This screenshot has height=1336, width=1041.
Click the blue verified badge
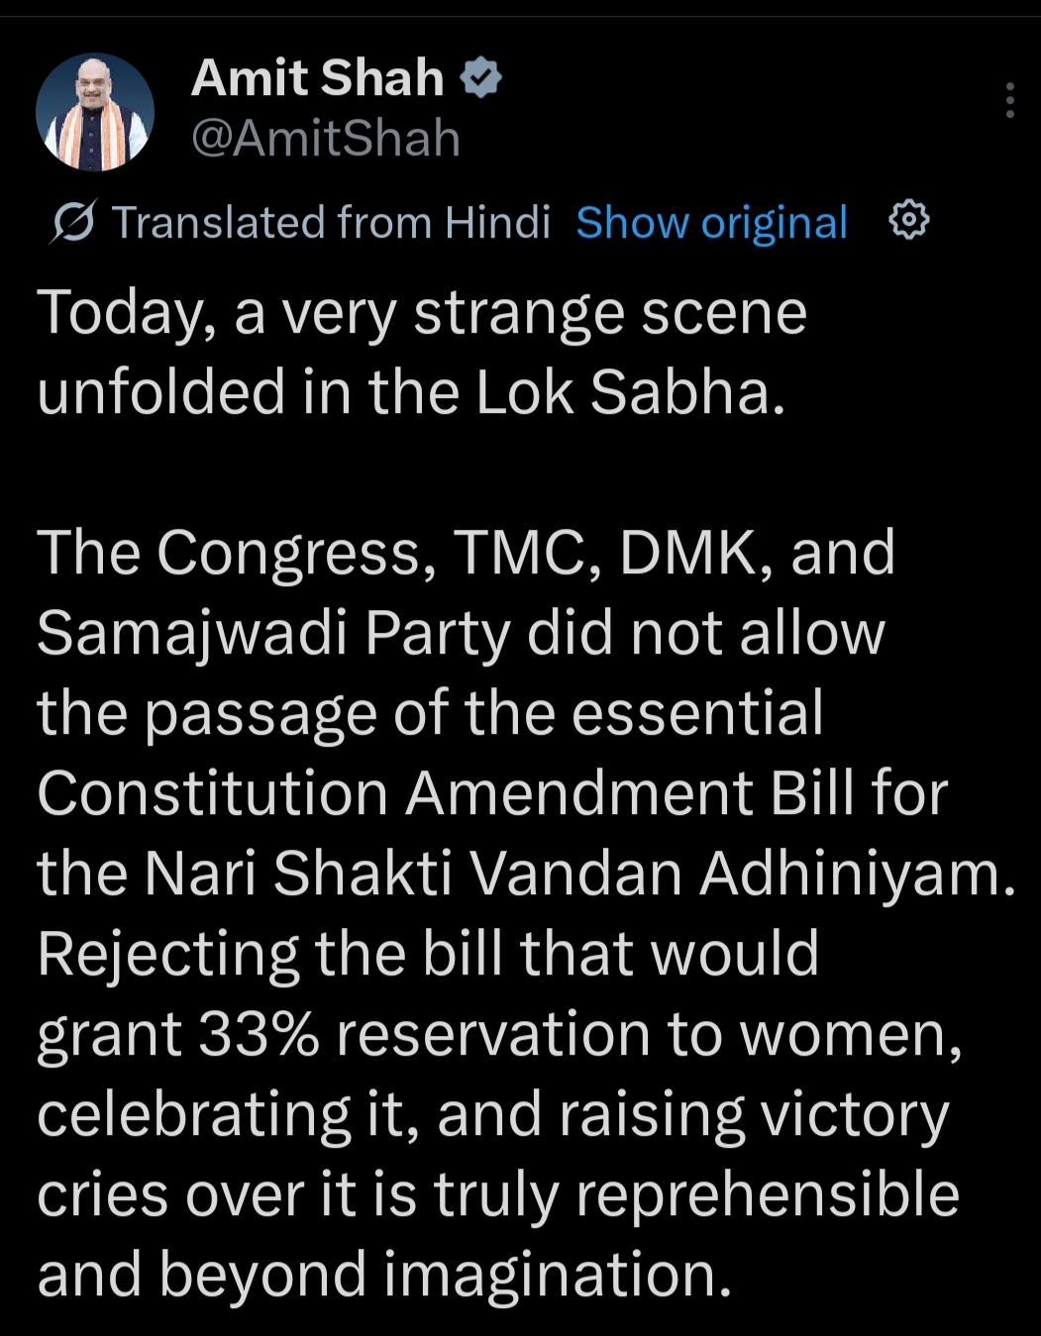482,78
